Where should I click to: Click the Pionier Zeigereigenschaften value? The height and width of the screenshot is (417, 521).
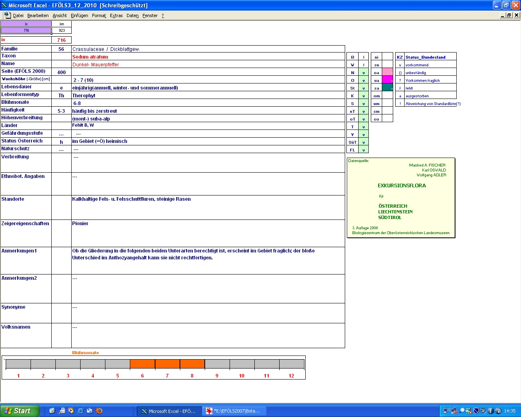click(x=80, y=224)
